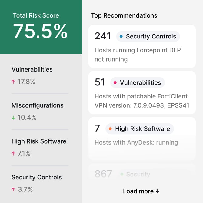Open the Forcepoint DLP not running recommendation
This screenshot has width=203, height=203.
142,46
